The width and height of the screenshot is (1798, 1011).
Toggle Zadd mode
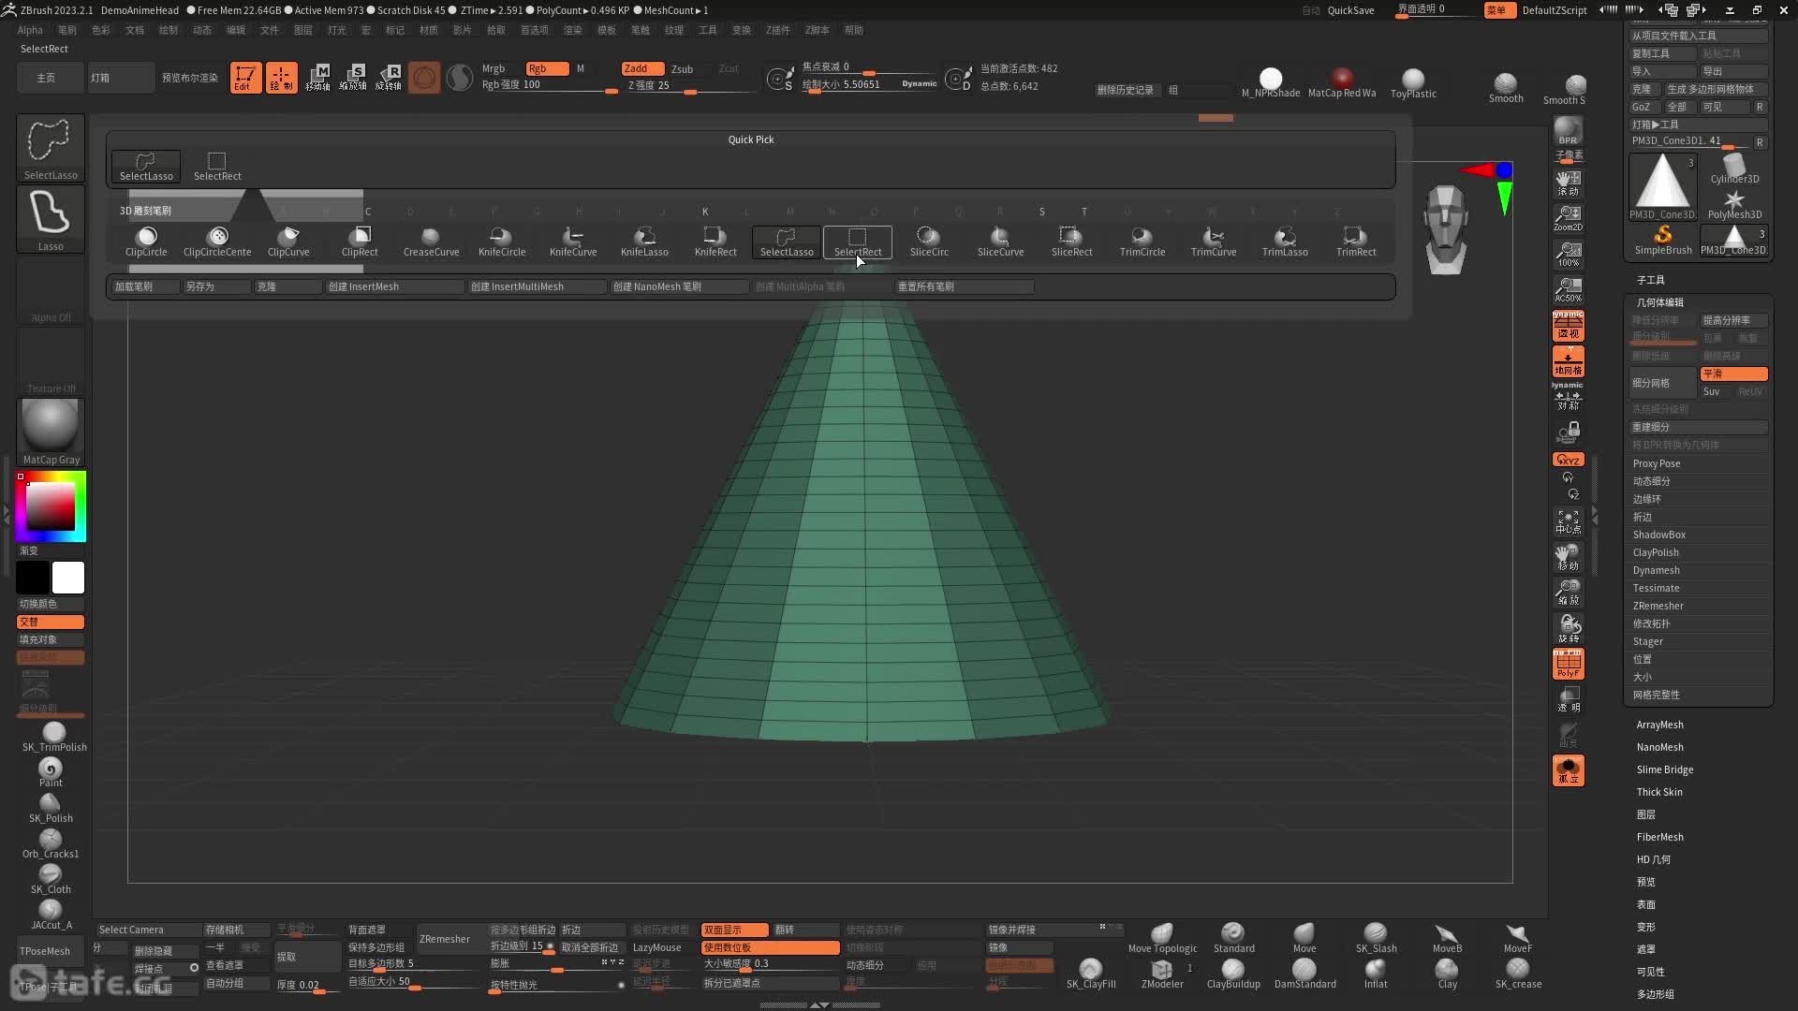coord(642,68)
